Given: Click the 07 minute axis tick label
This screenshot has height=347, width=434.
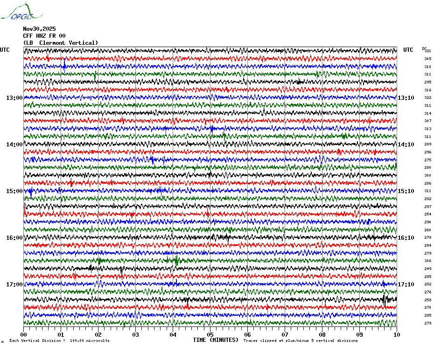Looking at the screenshot, I should [x=285, y=334].
